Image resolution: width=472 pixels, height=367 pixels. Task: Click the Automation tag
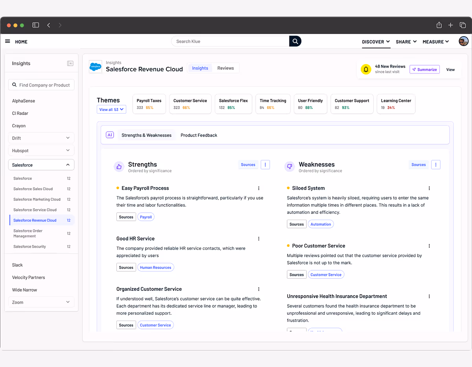coord(321,224)
